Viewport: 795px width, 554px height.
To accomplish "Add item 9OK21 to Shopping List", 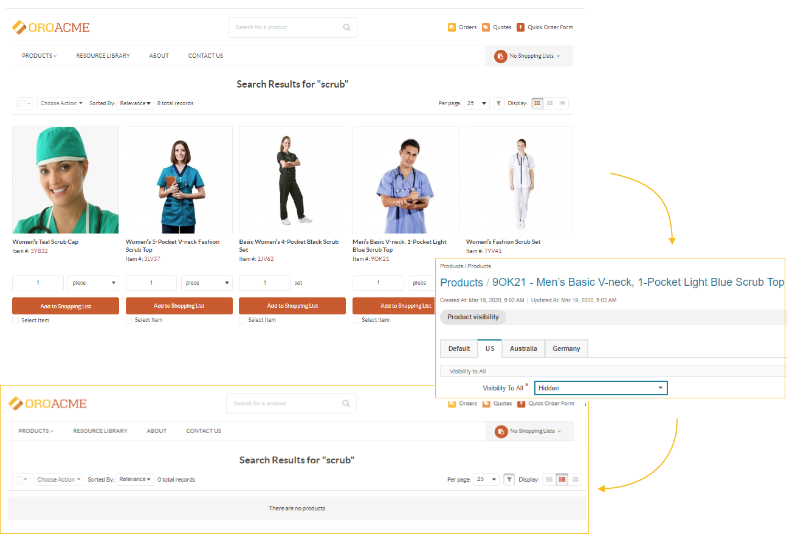I will (394, 306).
